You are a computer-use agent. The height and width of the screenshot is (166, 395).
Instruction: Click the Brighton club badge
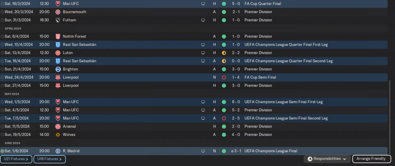[58, 69]
